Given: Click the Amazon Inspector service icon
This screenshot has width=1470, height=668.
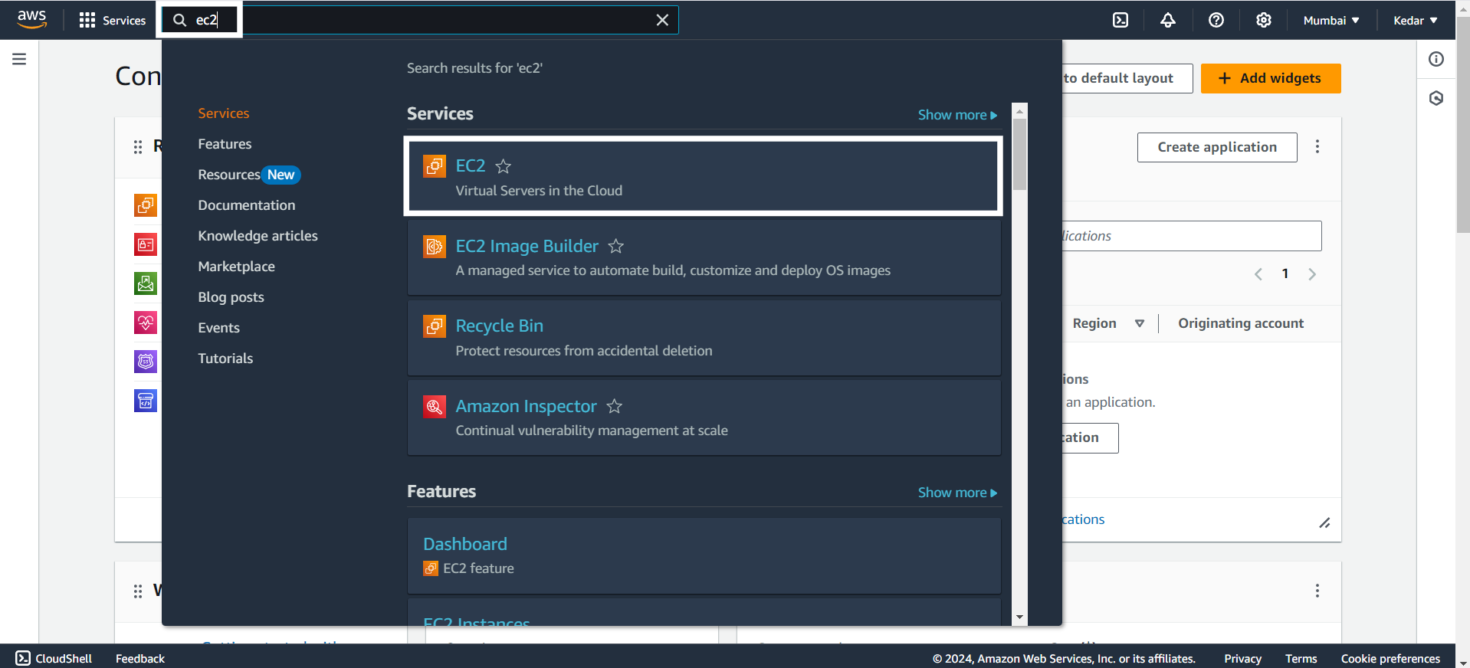Looking at the screenshot, I should [435, 407].
